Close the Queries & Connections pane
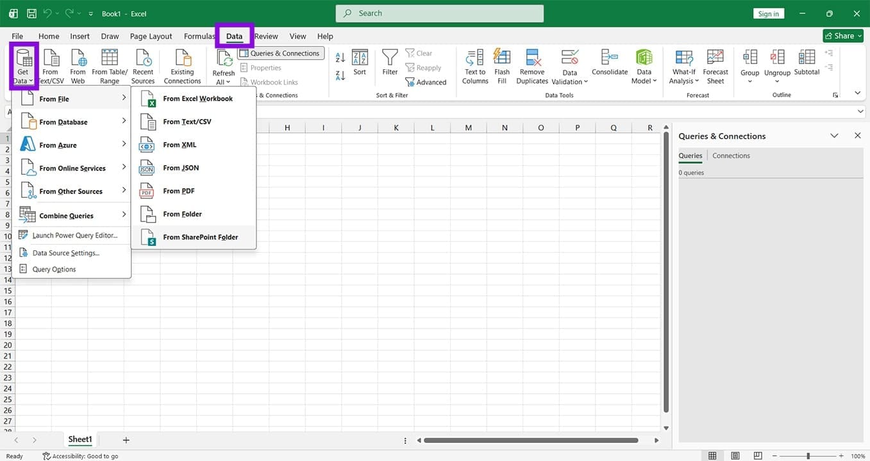 click(x=857, y=136)
